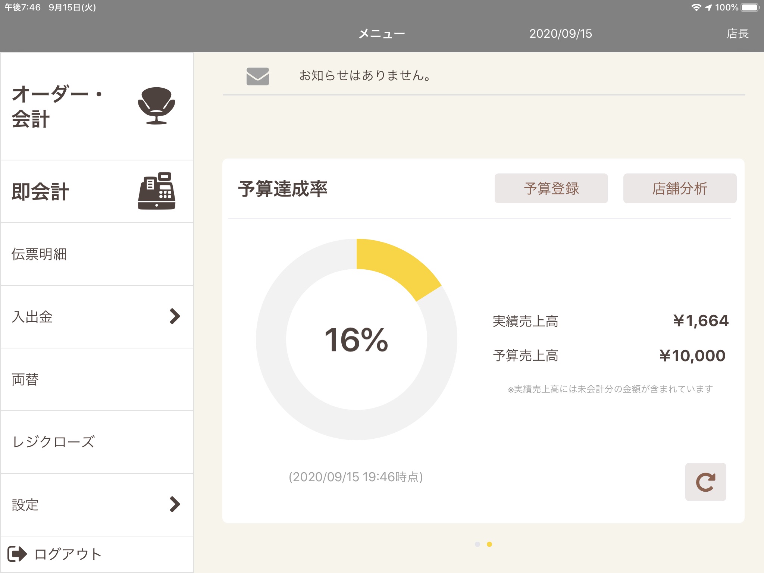Click the 予算売上高 label
This screenshot has height=573, width=764.
click(x=525, y=356)
